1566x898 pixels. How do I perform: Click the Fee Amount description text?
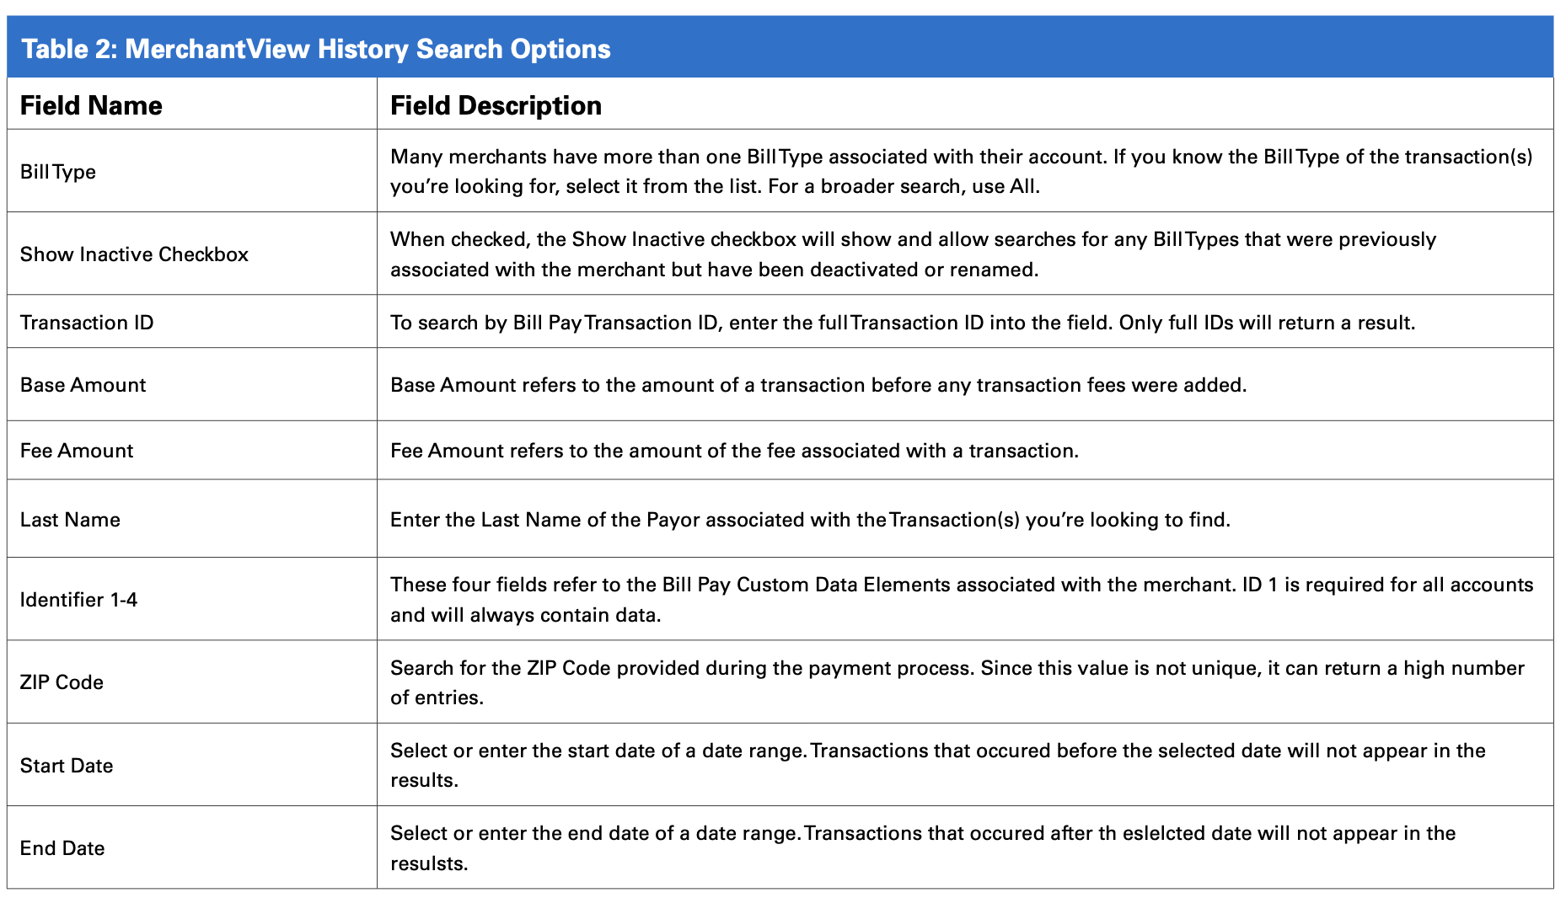point(734,451)
